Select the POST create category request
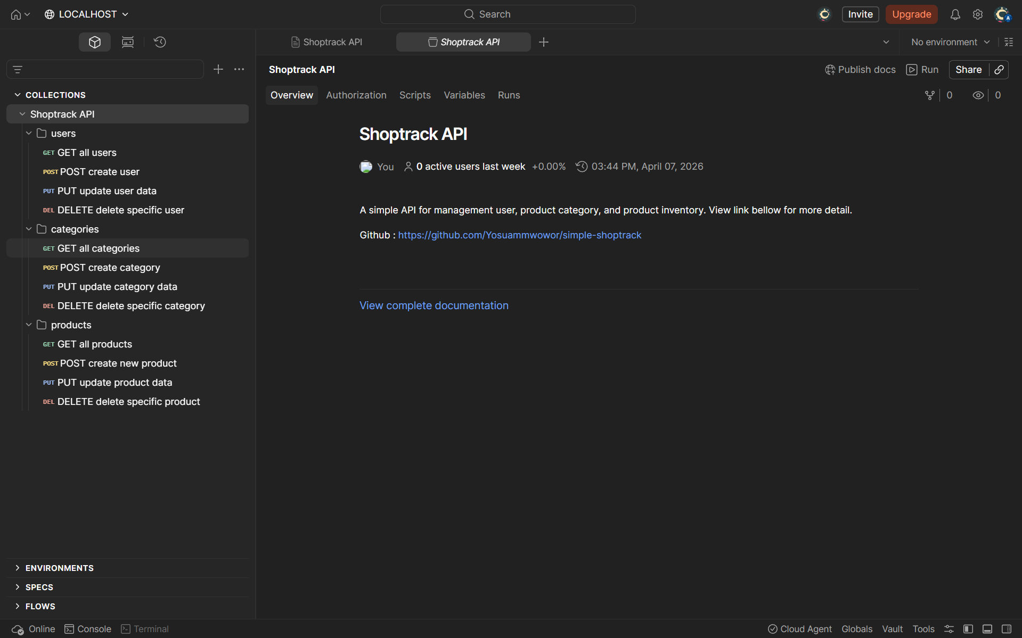This screenshot has width=1022, height=638. (x=110, y=268)
